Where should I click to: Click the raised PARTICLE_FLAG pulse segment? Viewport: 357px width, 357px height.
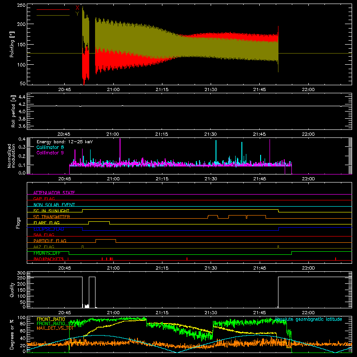(x=106, y=240)
